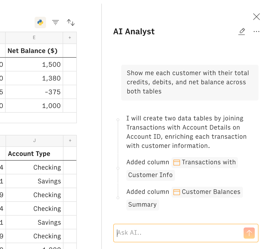Image resolution: width=273 pixels, height=249 pixels.
Task: Send the AI prompt with arrow button
Action: (x=249, y=233)
